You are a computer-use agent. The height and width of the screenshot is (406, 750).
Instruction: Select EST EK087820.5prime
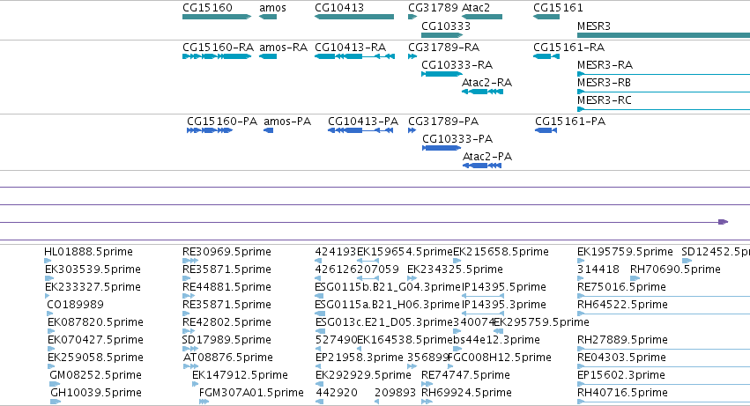[x=95, y=323]
